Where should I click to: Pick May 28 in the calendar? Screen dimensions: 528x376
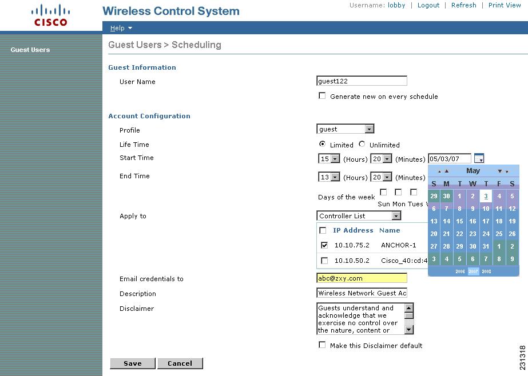447,246
